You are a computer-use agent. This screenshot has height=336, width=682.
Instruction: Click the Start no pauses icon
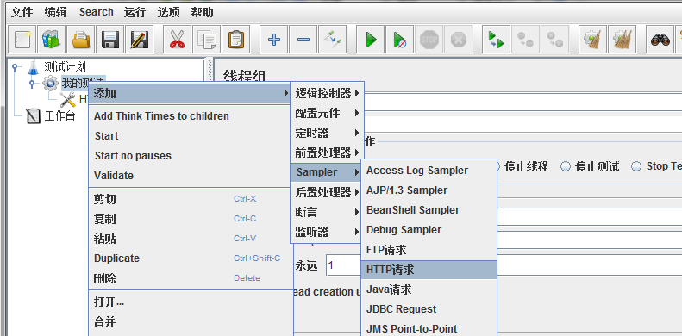[399, 40]
